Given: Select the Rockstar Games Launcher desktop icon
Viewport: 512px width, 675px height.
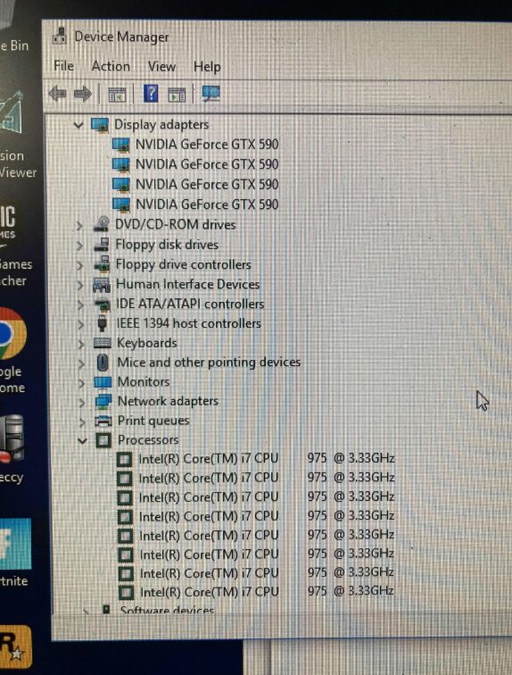Looking at the screenshot, I should tap(15, 646).
